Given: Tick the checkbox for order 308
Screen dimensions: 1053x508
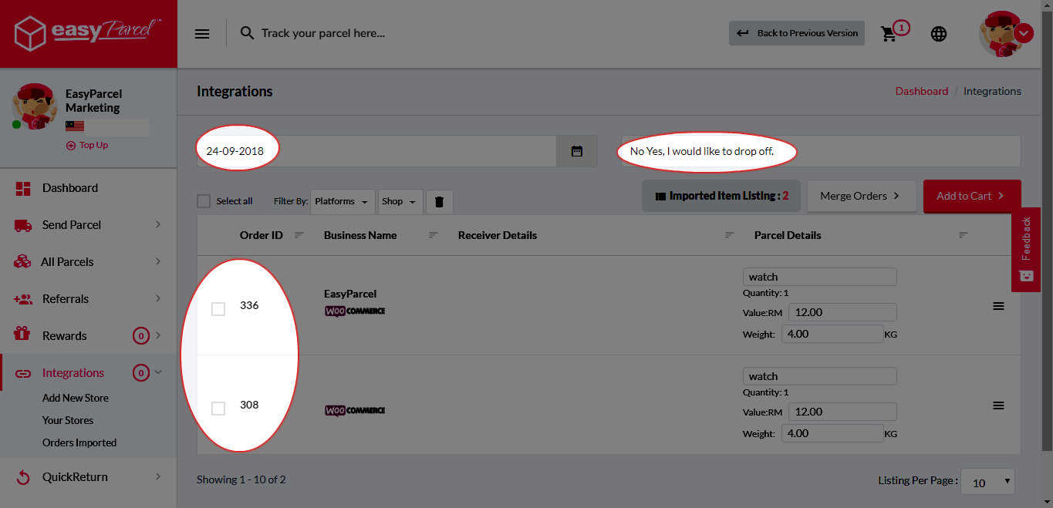Looking at the screenshot, I should click(218, 408).
